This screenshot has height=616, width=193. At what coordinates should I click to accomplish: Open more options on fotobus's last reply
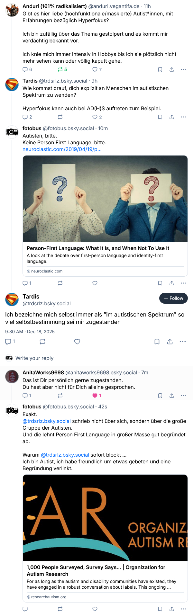[183, 609]
